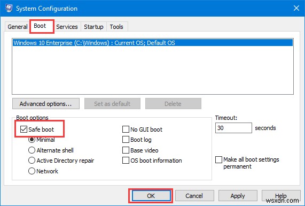Go to the Tools tab

(116, 27)
